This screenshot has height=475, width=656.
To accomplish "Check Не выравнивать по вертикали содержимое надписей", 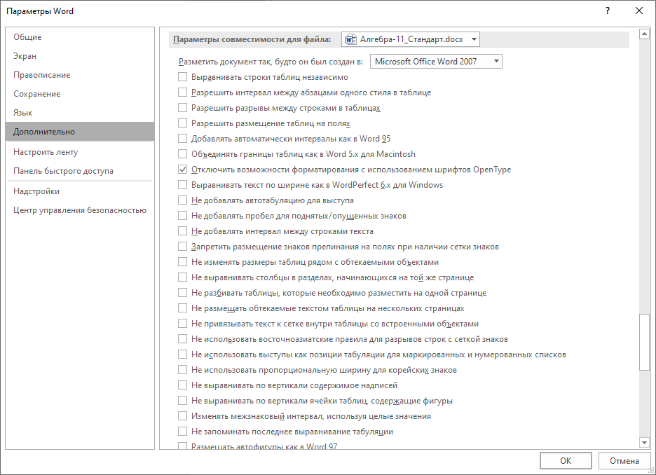I will tap(182, 385).
